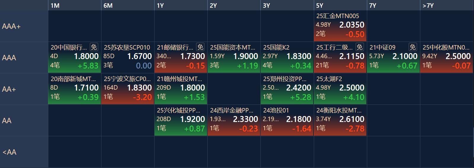Open the 25宁波文旅CP0 bond name
The height and width of the screenshot is (168, 474).
pos(127,79)
